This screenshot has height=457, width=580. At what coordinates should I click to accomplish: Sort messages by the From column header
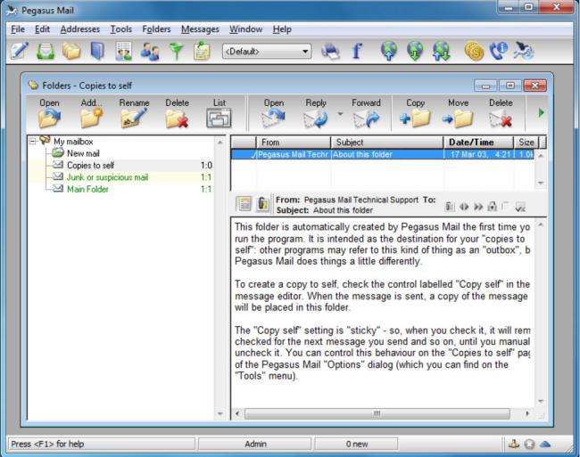click(294, 143)
